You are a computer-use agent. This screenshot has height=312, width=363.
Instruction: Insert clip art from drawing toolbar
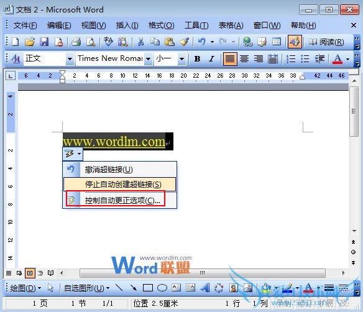pyautogui.click(x=234, y=288)
